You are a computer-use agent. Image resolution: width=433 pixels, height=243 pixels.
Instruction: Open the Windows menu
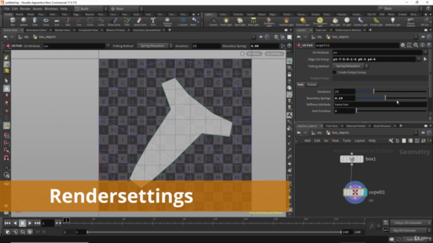(51, 9)
